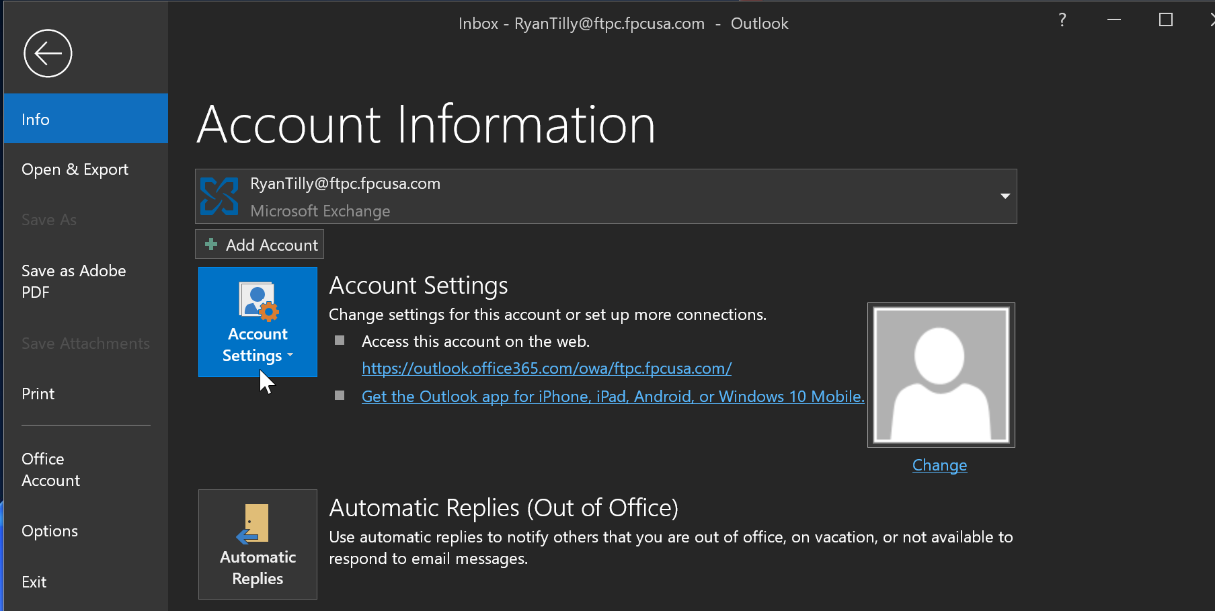Open the Account Settings dropdown button

point(258,322)
